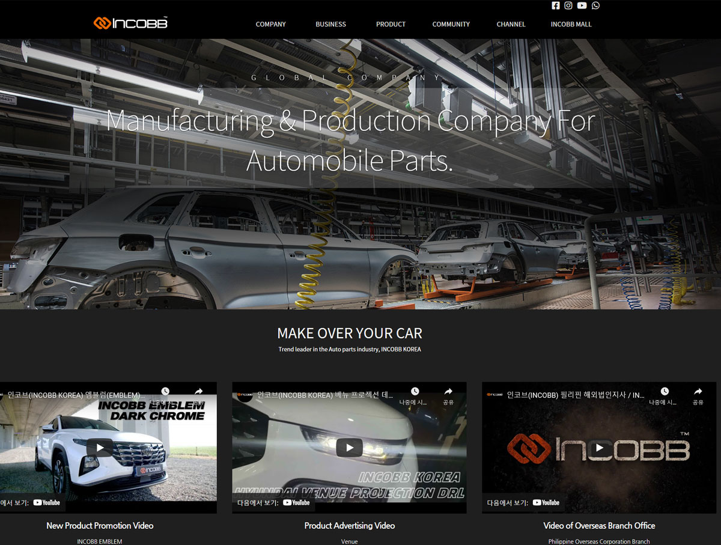Play the Philippine overseas branch video
Screen dimensions: 721x545
click(x=599, y=448)
